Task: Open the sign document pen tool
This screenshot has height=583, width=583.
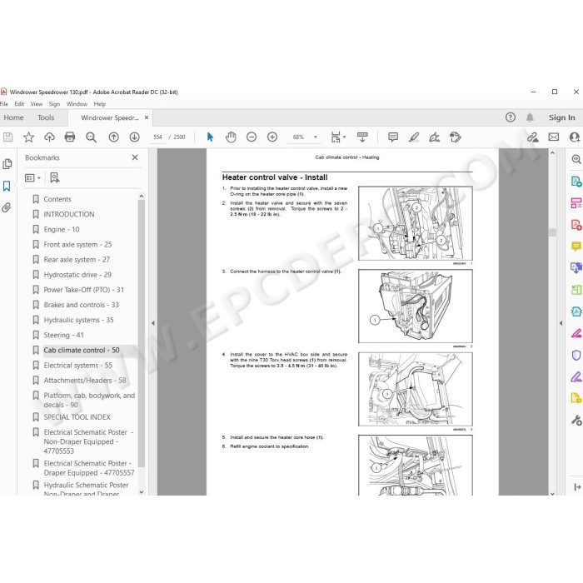Action: coord(434,137)
